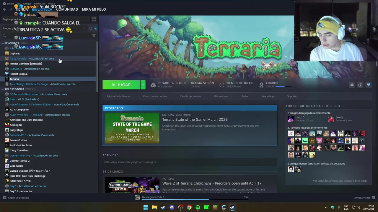
Task: Open Página de la tienda link
Action: 118,96
